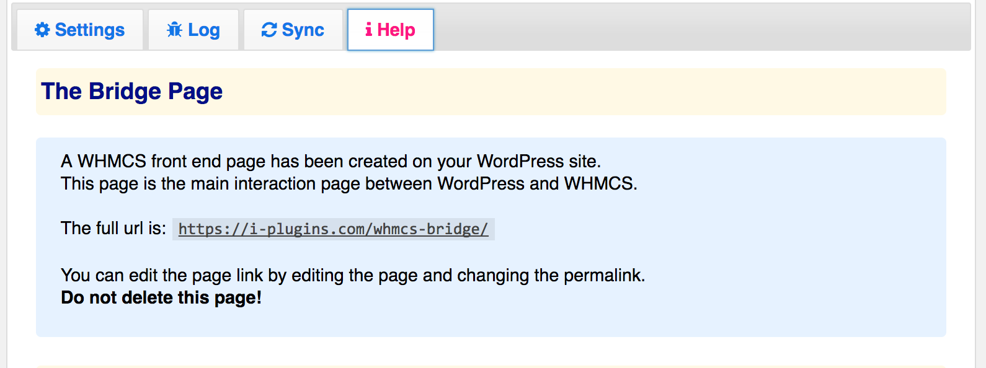
Task: Open the i-plugins.com/whmcs-bridge/ link
Action: coord(334,229)
